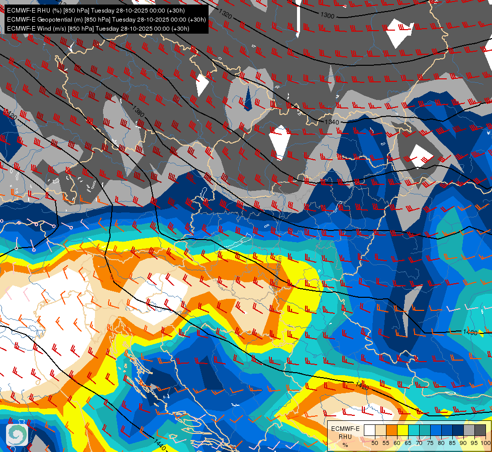The width and height of the screenshot is (492, 452).
Task: Select the bright blue 75–80% legend swatch
Action: click(436, 430)
